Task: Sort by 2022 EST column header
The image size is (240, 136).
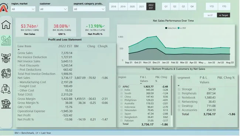Action: (x=65, y=46)
